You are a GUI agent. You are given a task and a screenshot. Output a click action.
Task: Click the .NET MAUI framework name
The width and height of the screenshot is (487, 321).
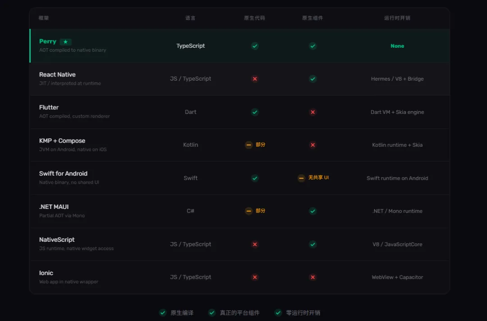54,207
